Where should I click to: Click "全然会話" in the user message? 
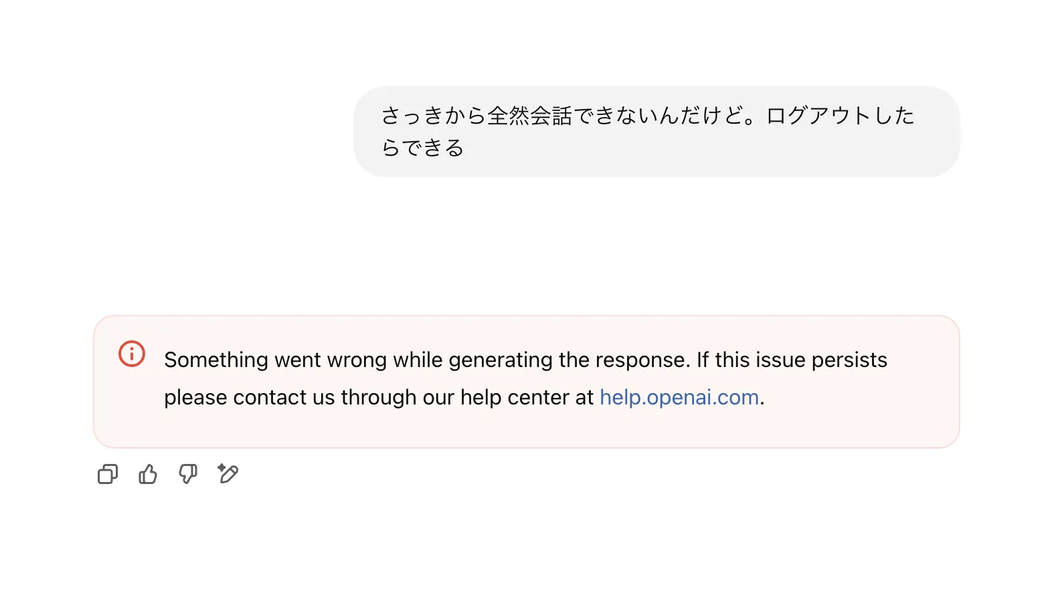[529, 115]
